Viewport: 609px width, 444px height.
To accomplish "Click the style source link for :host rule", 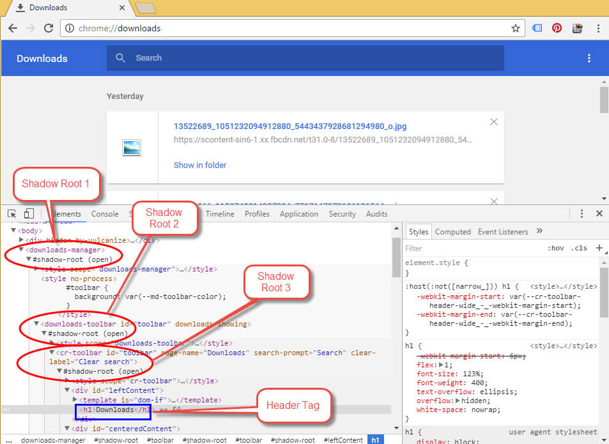I will pos(564,286).
